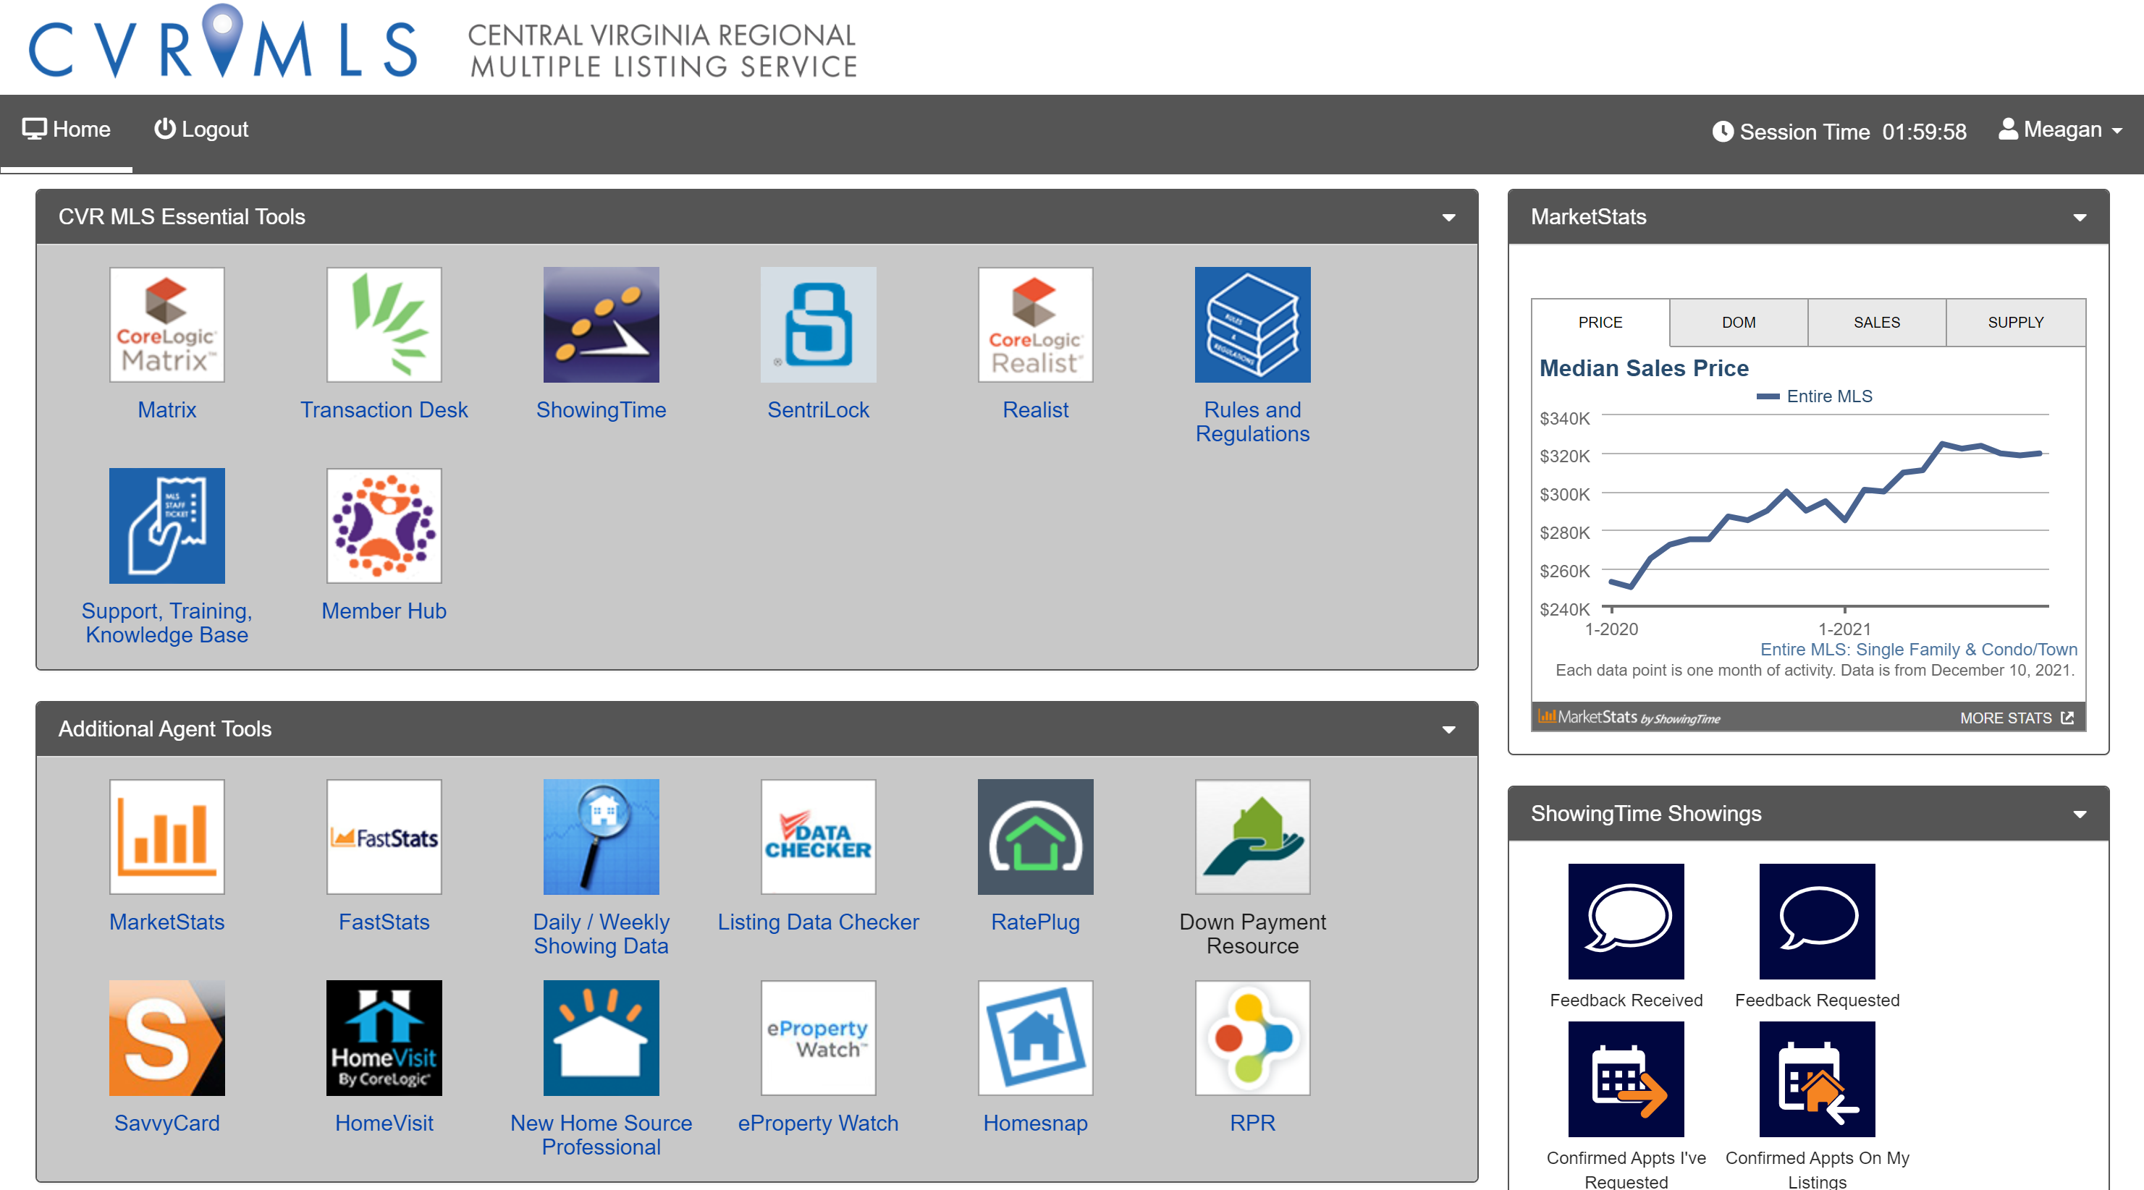Screen dimensions: 2144x1190
Task: Open New Home Source Professional icon
Action: (x=601, y=1038)
